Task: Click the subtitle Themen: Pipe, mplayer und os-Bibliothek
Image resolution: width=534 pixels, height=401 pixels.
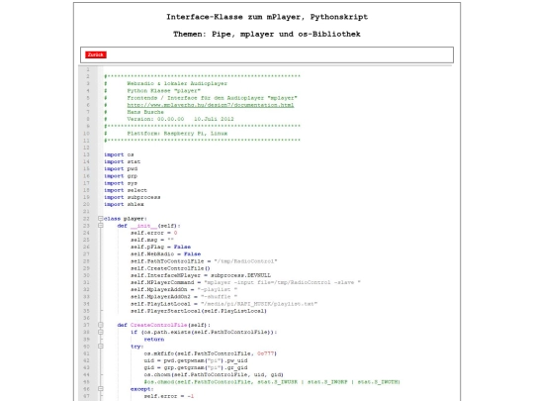Action: click(x=267, y=34)
